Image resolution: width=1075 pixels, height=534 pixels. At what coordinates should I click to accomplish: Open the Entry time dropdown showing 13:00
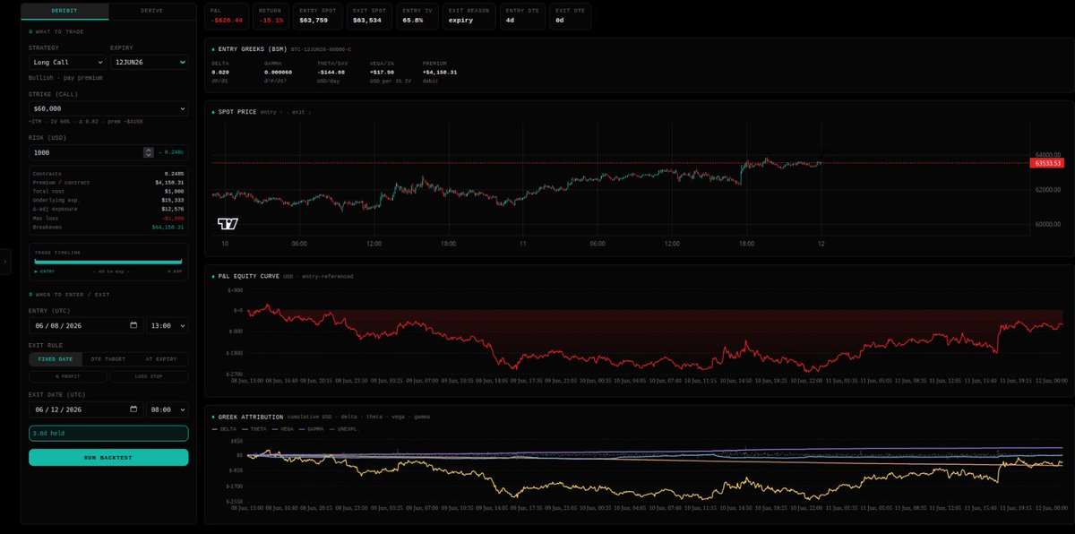pyautogui.click(x=168, y=326)
